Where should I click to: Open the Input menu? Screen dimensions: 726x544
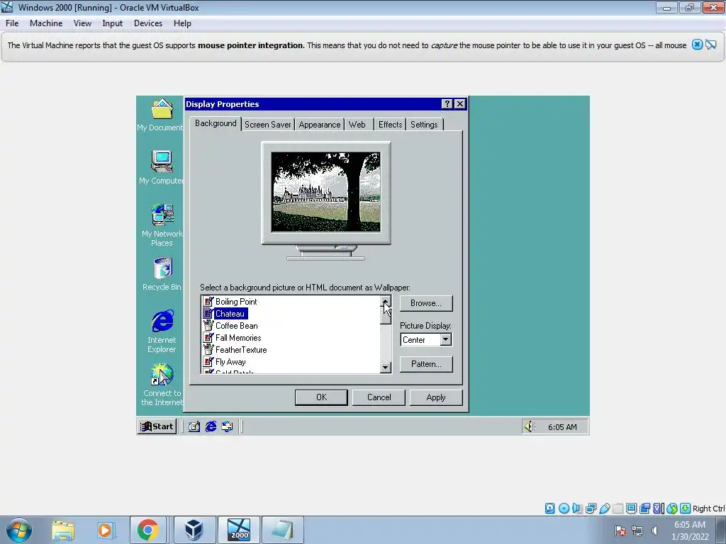tap(113, 23)
